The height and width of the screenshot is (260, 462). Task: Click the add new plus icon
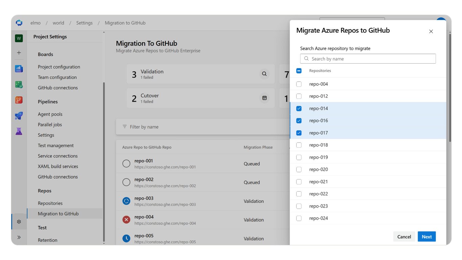point(19,52)
